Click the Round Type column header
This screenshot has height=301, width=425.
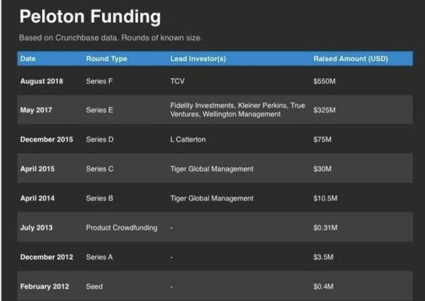(x=106, y=59)
